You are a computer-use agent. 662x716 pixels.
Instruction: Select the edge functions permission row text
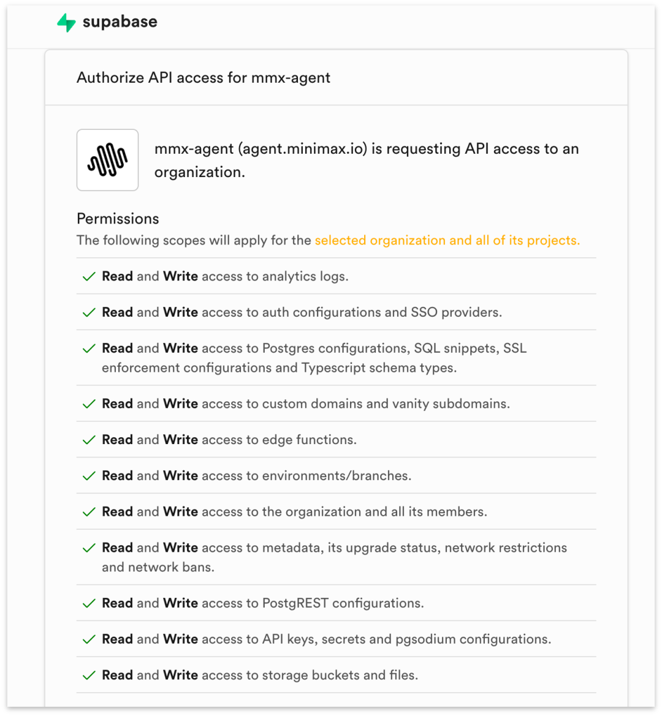(229, 440)
